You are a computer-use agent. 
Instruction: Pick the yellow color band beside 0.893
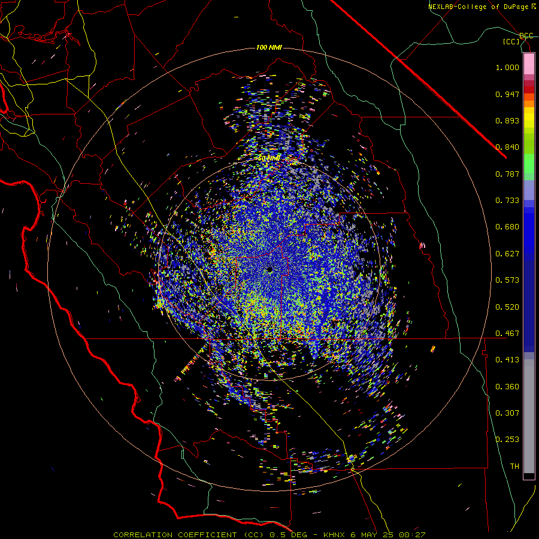(x=529, y=118)
